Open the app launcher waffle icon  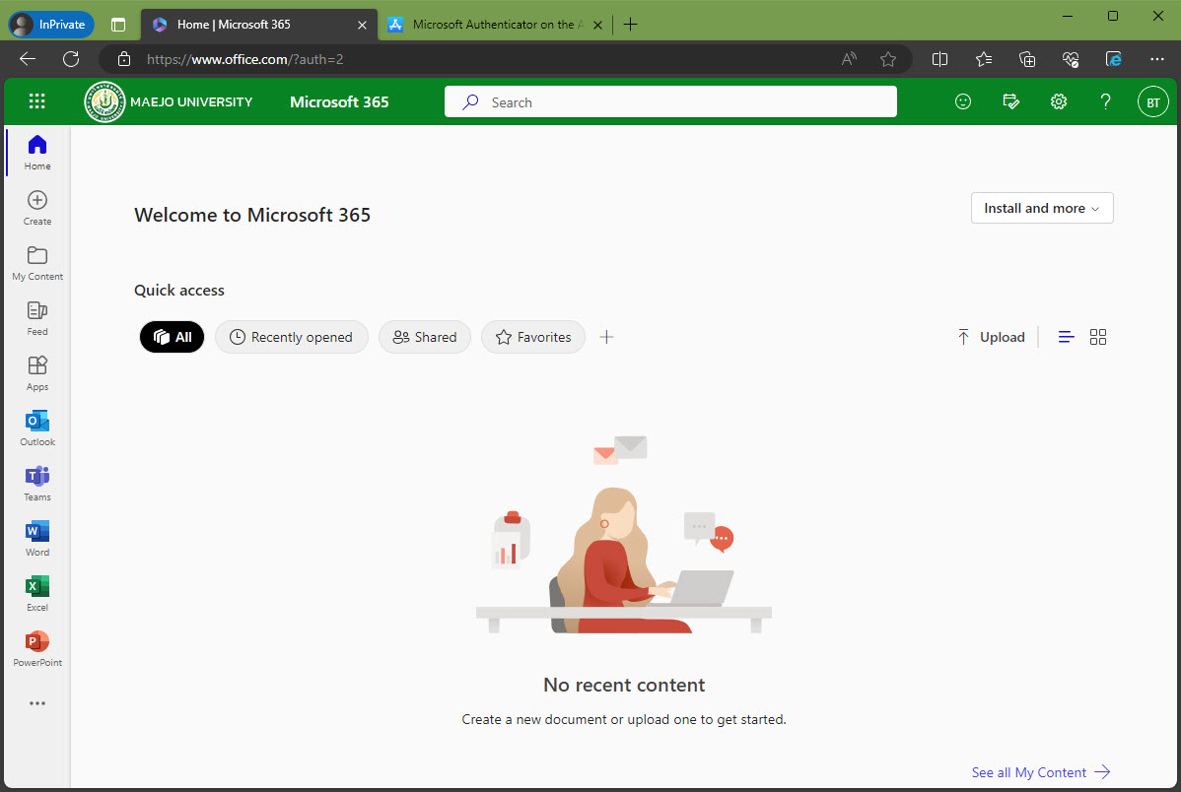point(37,101)
